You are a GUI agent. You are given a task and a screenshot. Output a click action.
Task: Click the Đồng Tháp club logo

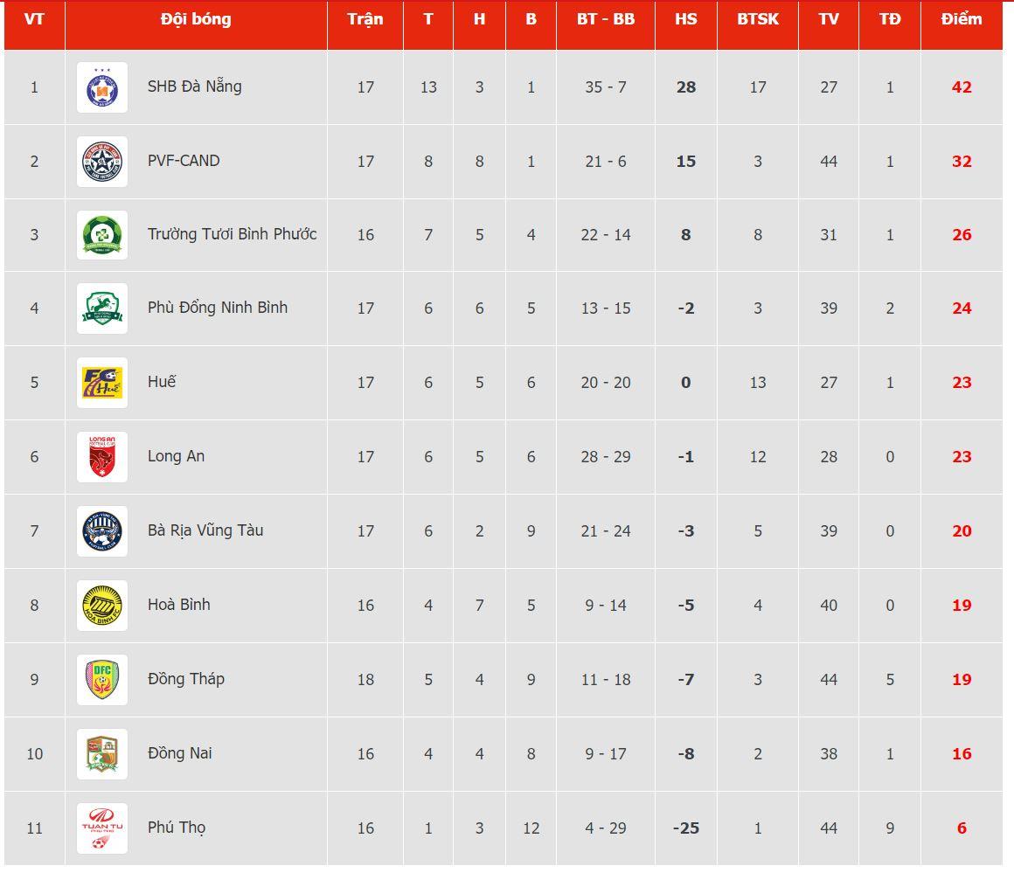pyautogui.click(x=102, y=680)
